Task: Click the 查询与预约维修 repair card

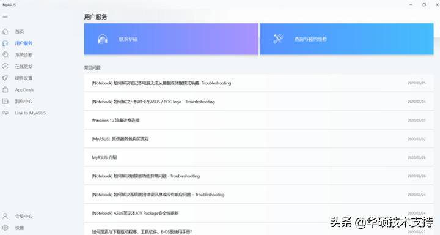Action: click(x=346, y=39)
